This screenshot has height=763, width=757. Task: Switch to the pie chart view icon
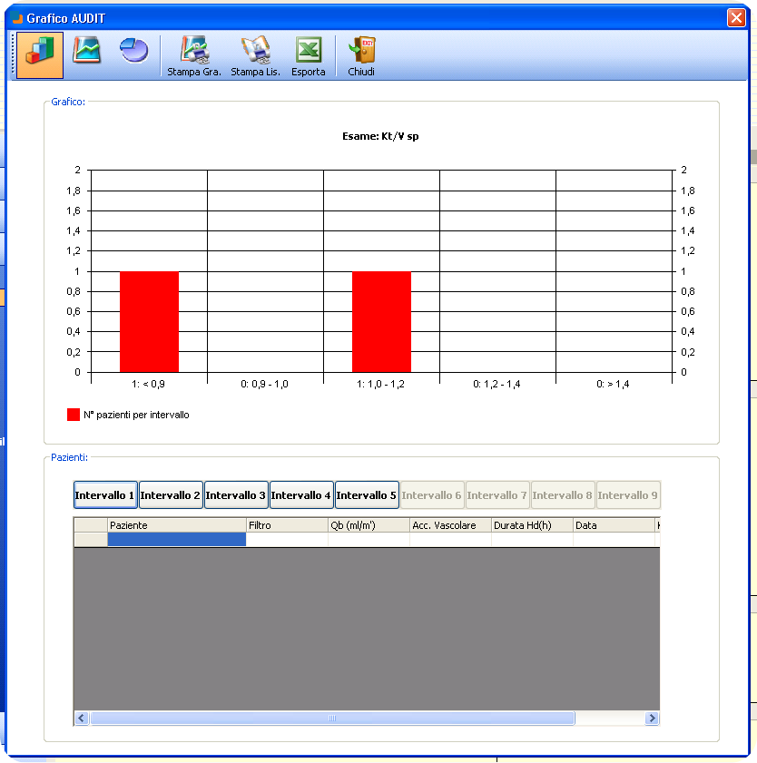click(x=133, y=51)
